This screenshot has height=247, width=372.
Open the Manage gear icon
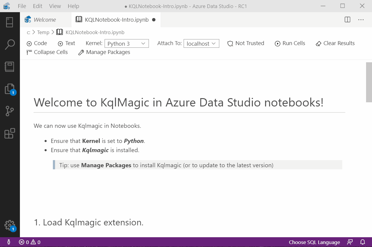(10, 225)
